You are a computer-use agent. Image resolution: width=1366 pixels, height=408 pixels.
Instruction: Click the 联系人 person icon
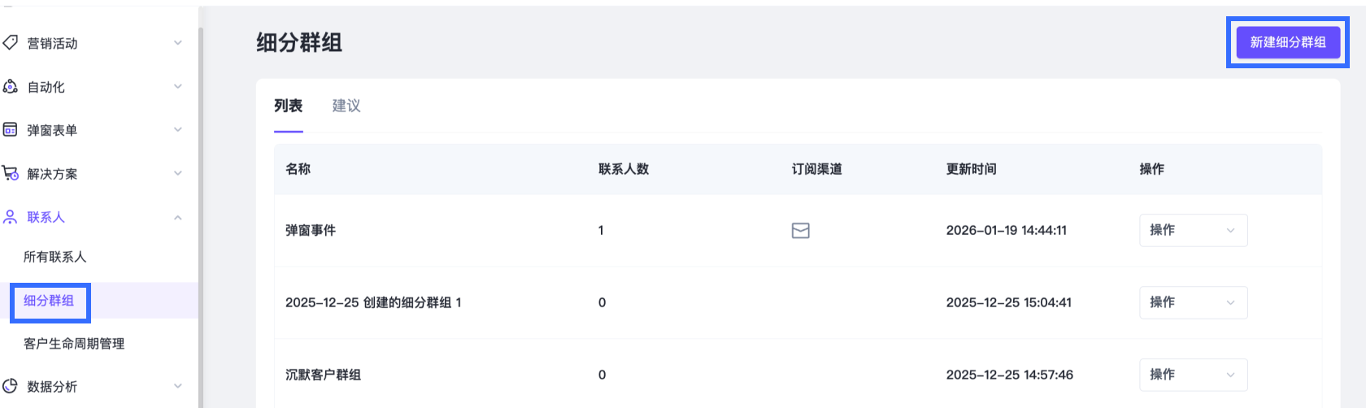click(11, 217)
